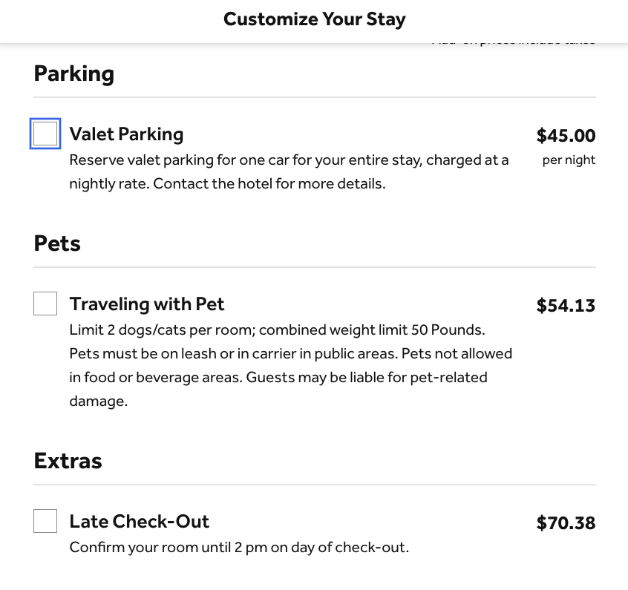The height and width of the screenshot is (590, 628).
Task: Click the per night rate label
Action: [x=569, y=160]
